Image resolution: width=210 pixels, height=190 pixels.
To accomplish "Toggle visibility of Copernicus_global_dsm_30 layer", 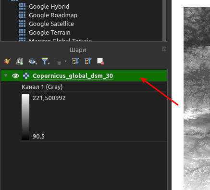I will pos(15,76).
